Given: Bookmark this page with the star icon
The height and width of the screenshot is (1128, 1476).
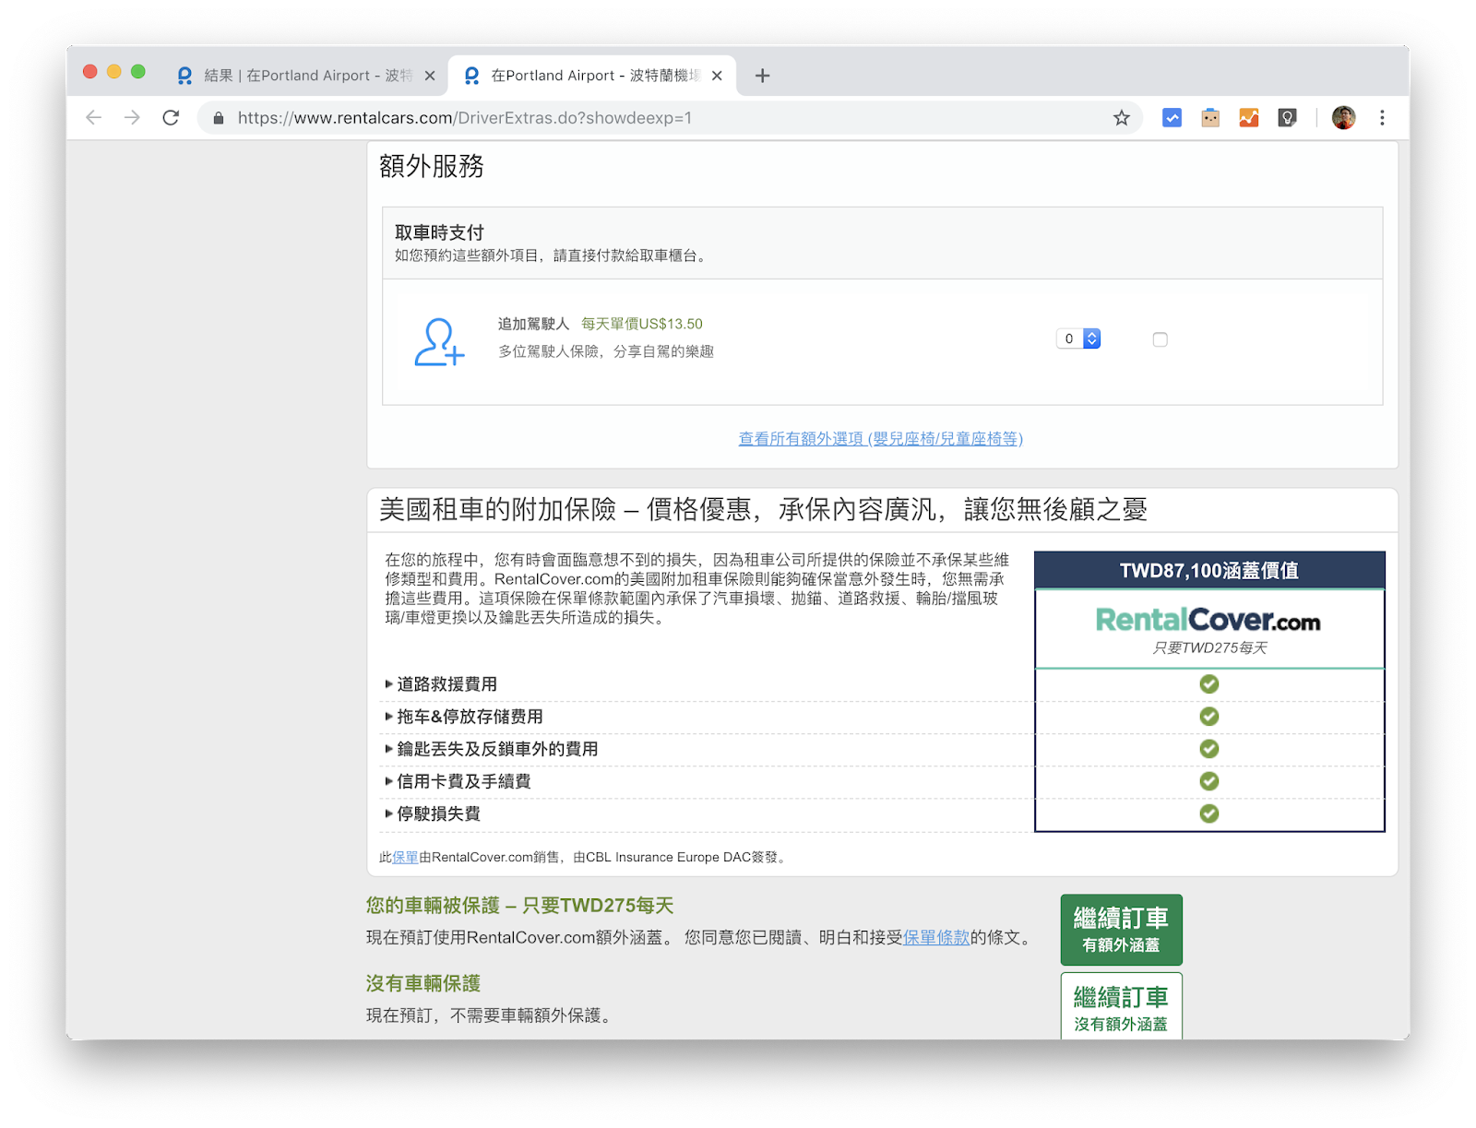Looking at the screenshot, I should [x=1121, y=118].
